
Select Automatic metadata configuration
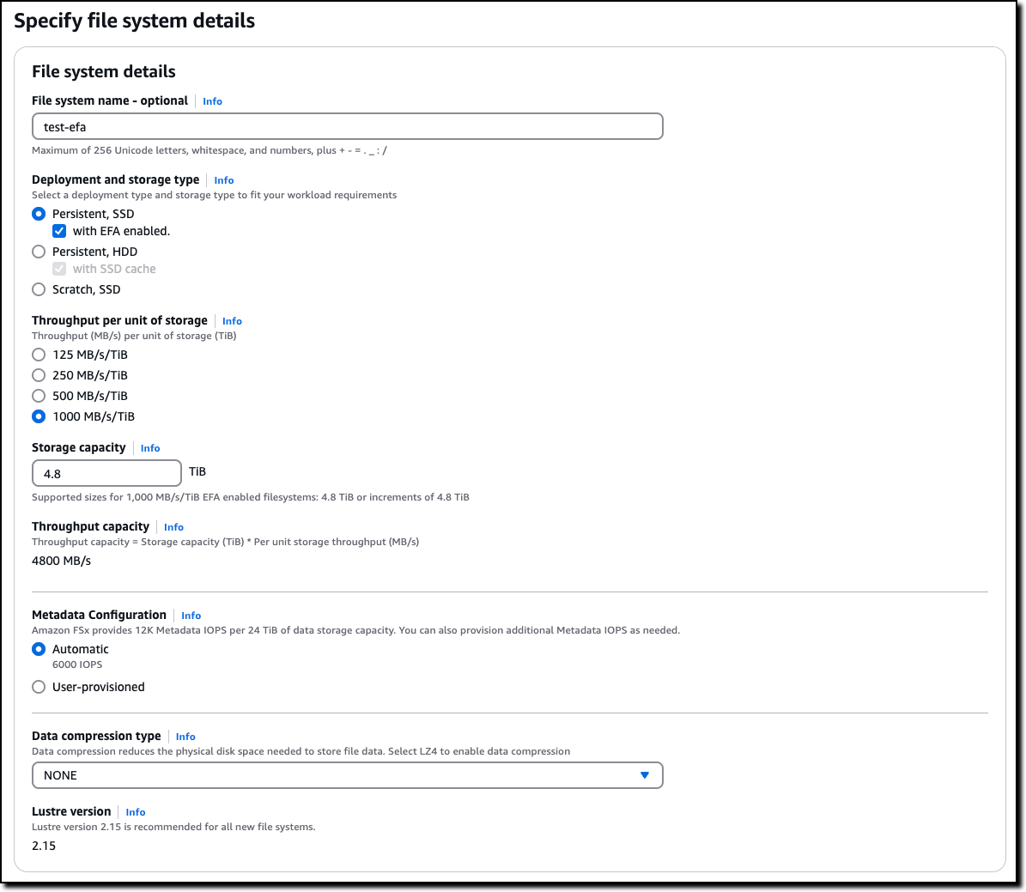tap(39, 649)
